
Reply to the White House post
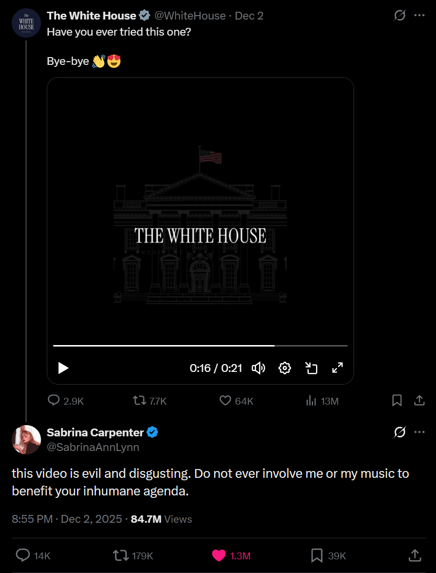point(54,401)
